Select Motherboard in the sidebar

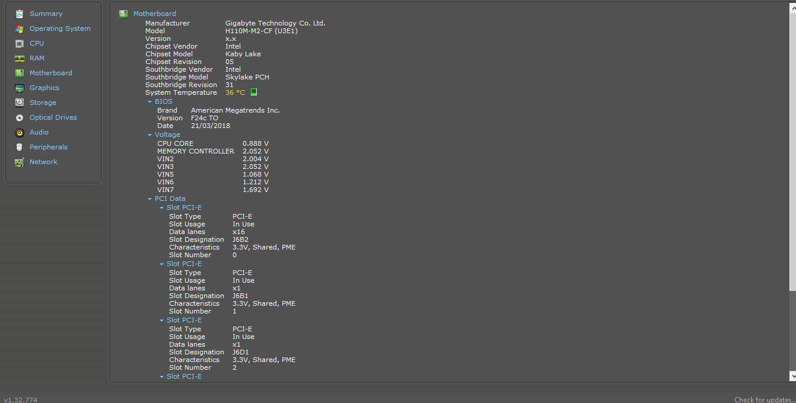51,73
